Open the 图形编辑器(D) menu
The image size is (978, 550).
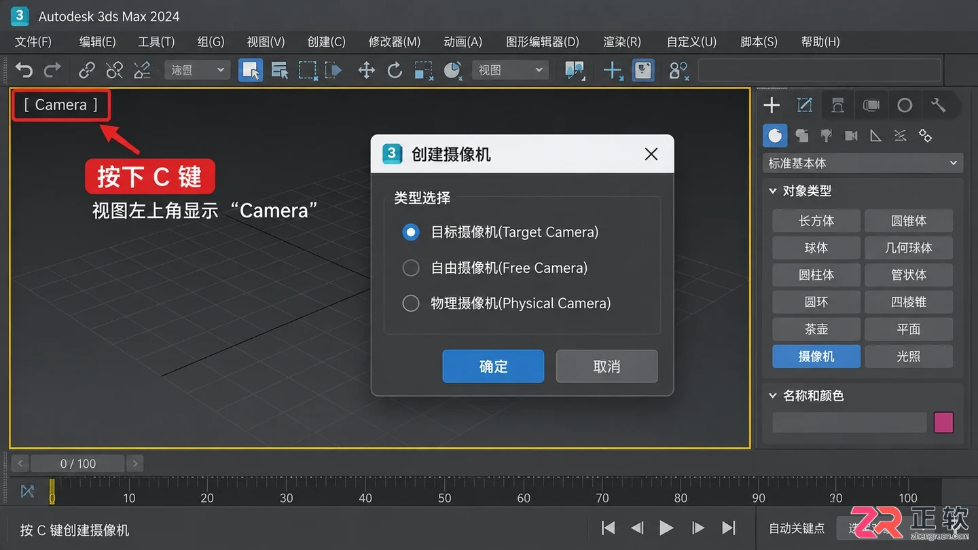pyautogui.click(x=543, y=41)
